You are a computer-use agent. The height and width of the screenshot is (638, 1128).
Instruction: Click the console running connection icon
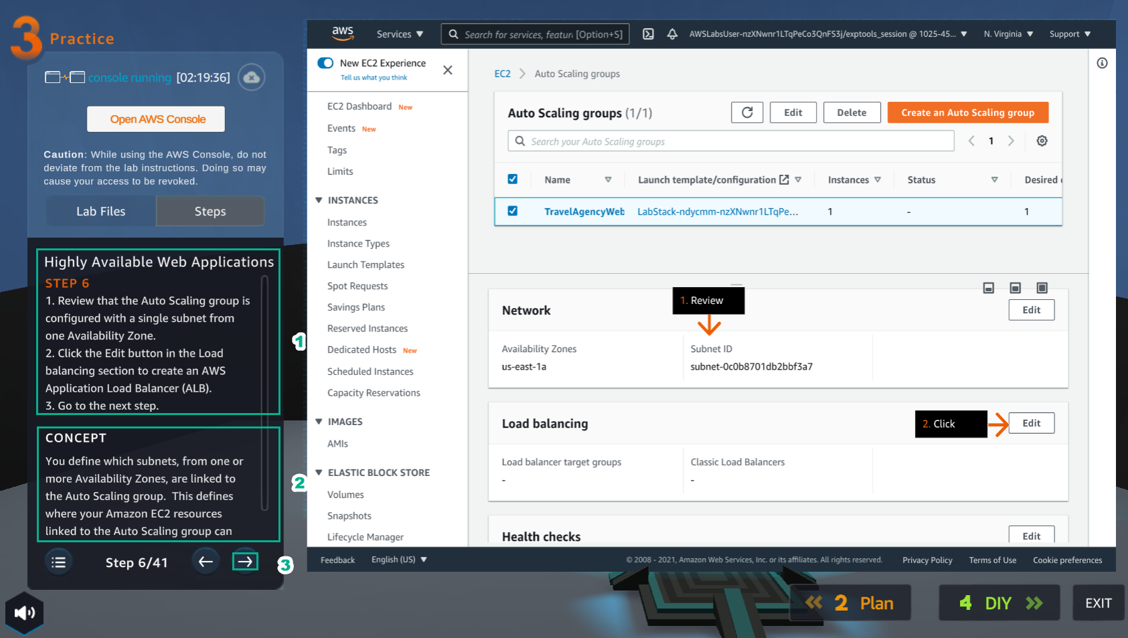pos(65,78)
